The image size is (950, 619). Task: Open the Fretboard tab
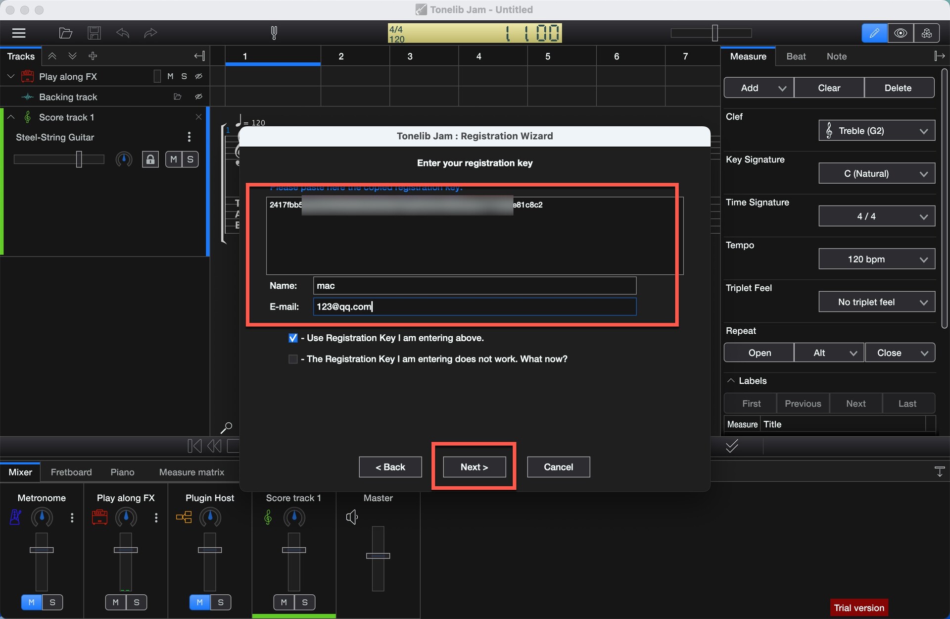(x=71, y=472)
